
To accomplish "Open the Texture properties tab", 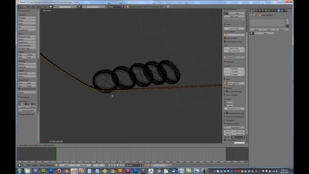I will point(282,11).
